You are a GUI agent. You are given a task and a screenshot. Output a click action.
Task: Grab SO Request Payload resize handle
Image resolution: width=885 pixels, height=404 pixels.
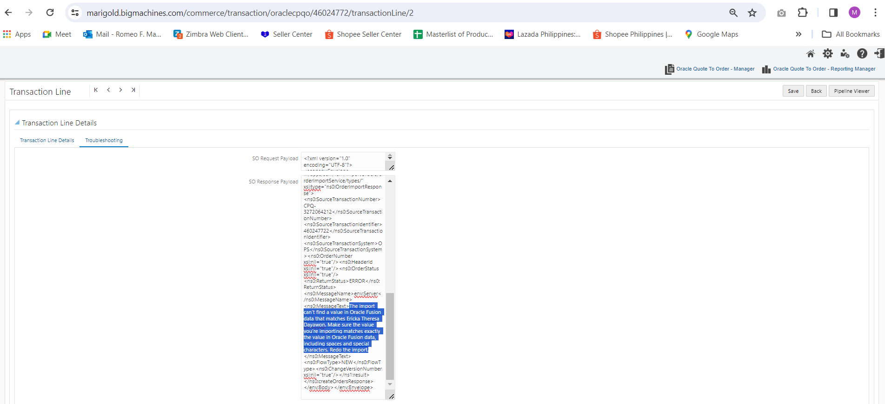click(x=392, y=168)
